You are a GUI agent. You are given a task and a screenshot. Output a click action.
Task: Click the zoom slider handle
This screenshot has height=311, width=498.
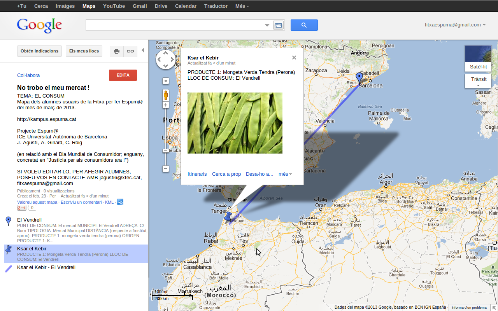tap(166, 150)
